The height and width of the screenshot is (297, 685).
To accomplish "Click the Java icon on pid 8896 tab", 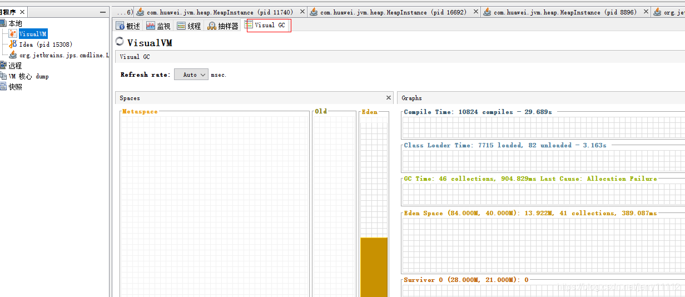I will (x=487, y=12).
